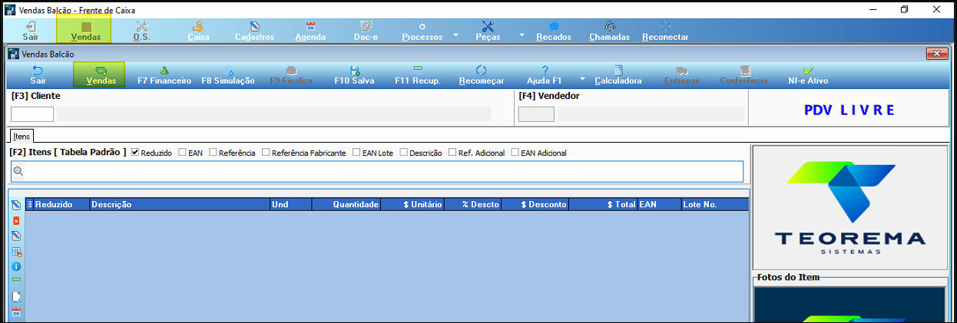Viewport: 957px width, 323px height.
Task: Click the magnifier icon in the item search box
Action: (18, 171)
